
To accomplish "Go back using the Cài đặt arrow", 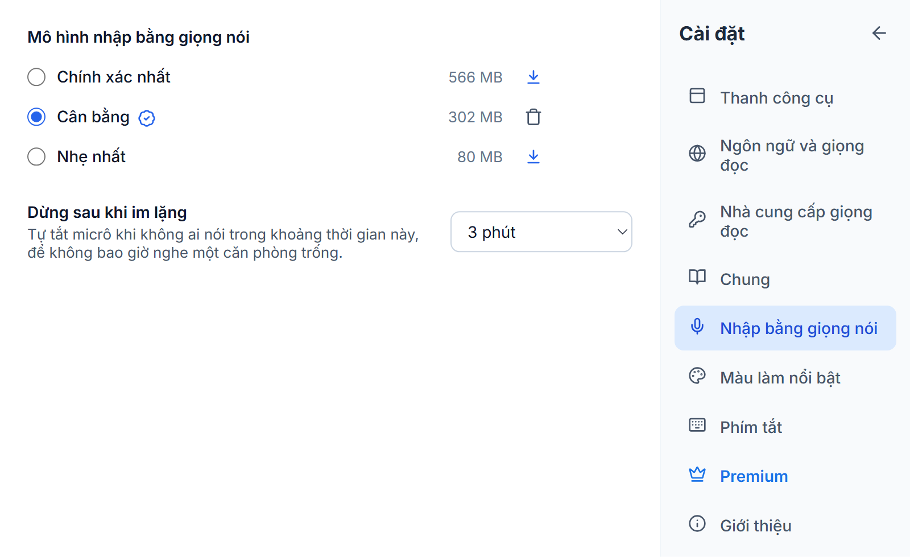I will 879,34.
